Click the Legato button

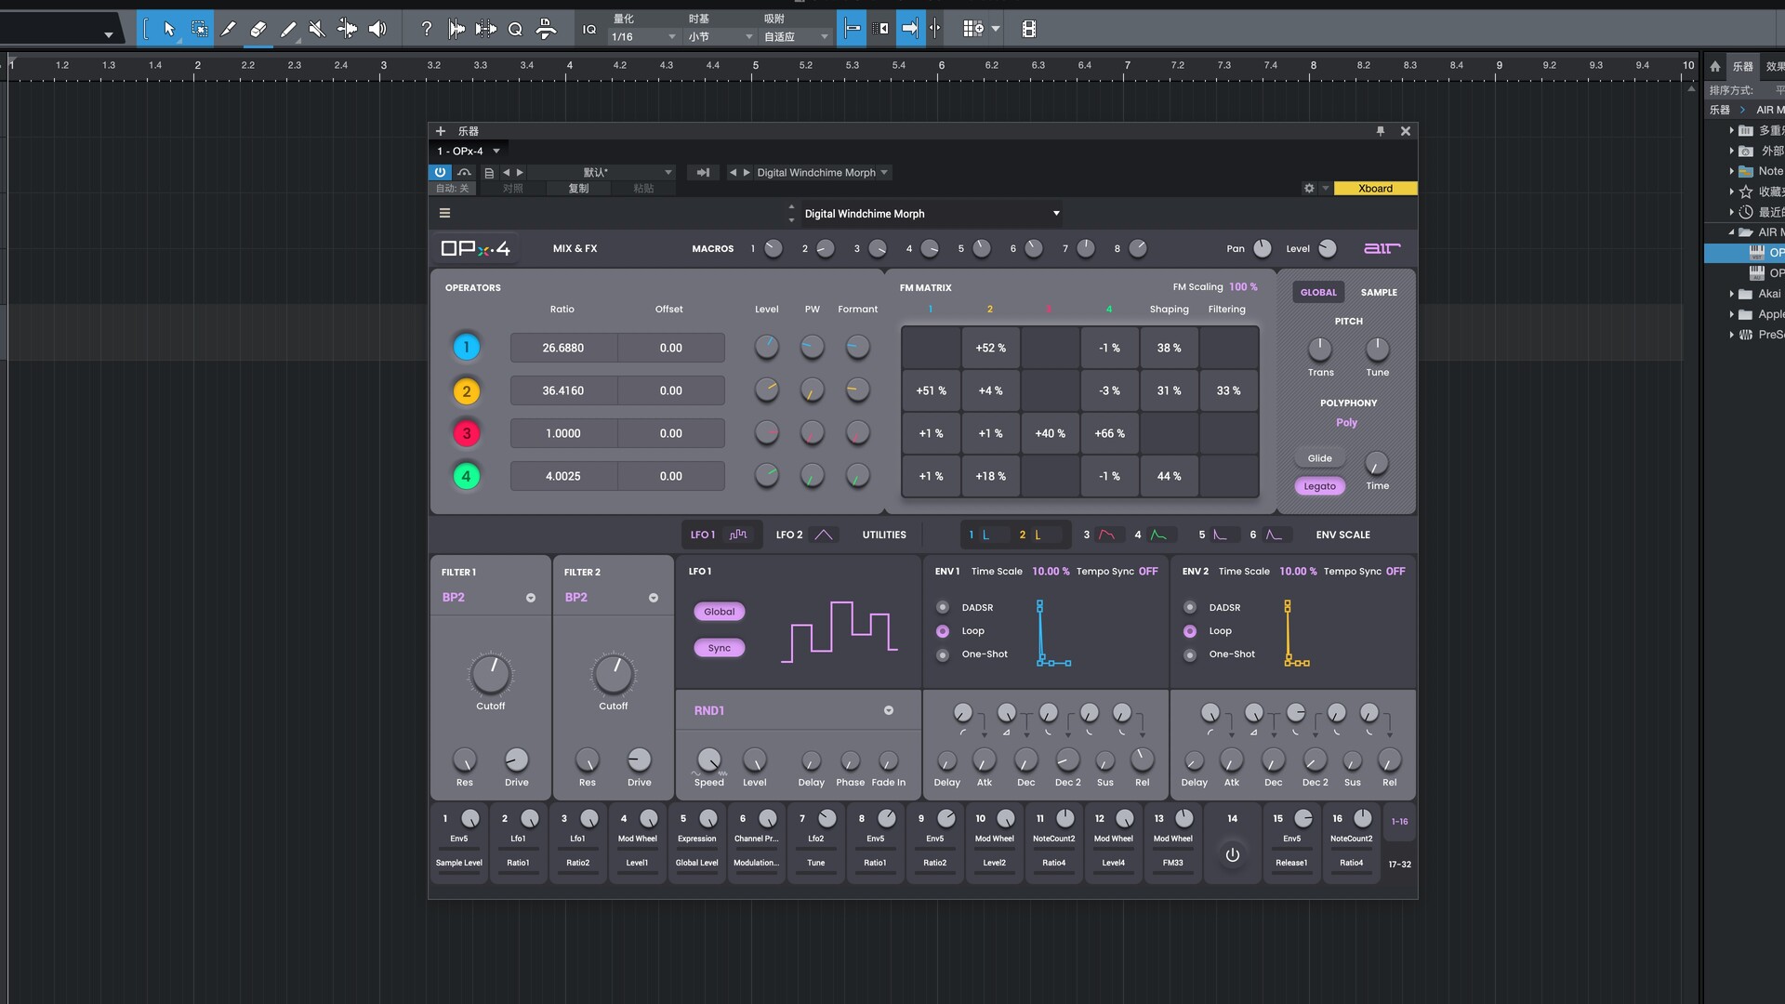1319,486
